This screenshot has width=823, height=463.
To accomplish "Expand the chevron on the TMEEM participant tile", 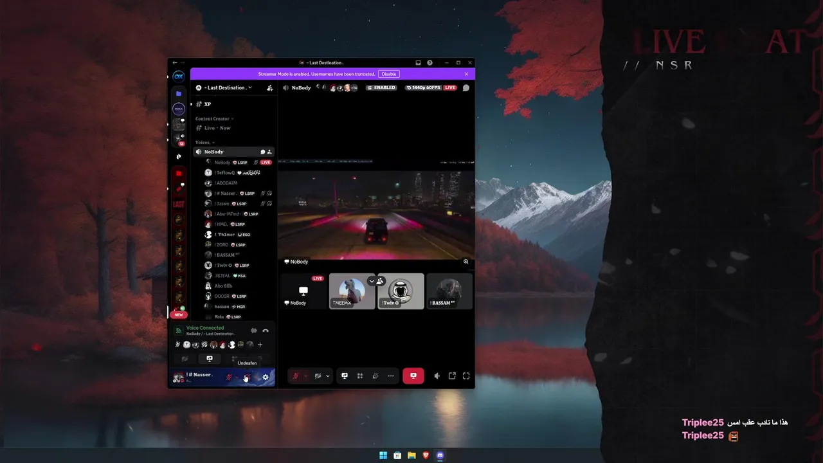I will 372,281.
